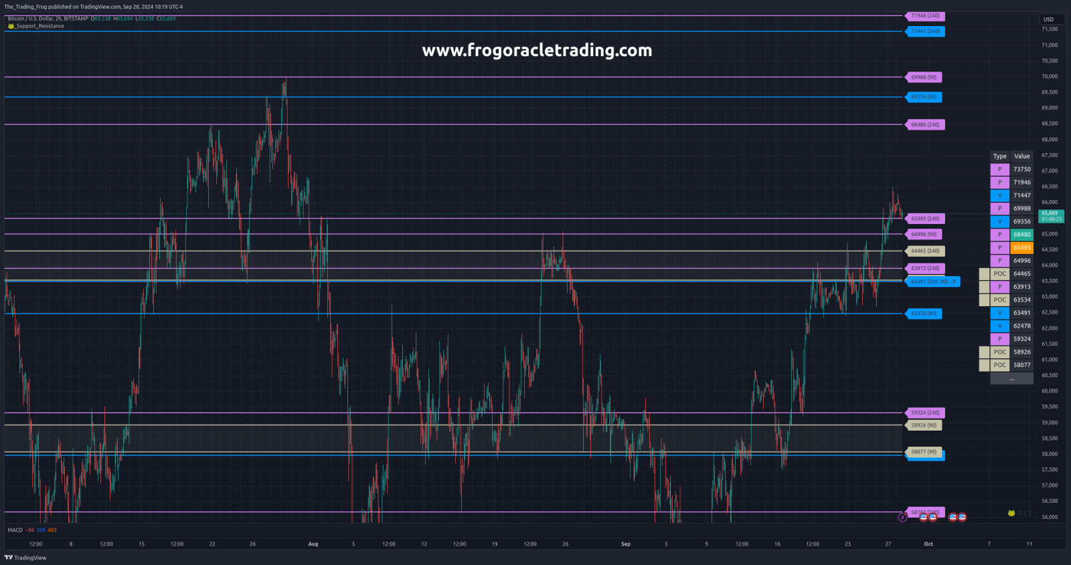Click the Value column header
The width and height of the screenshot is (1071, 565).
coord(1021,156)
